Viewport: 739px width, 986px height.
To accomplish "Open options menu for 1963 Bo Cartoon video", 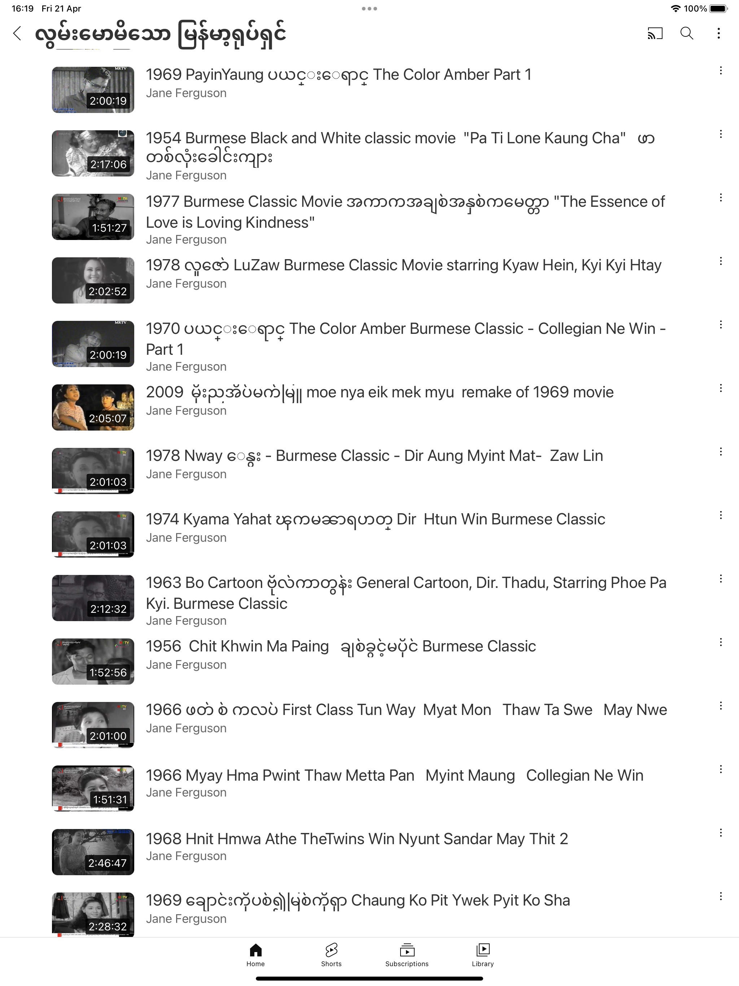I will (x=721, y=579).
